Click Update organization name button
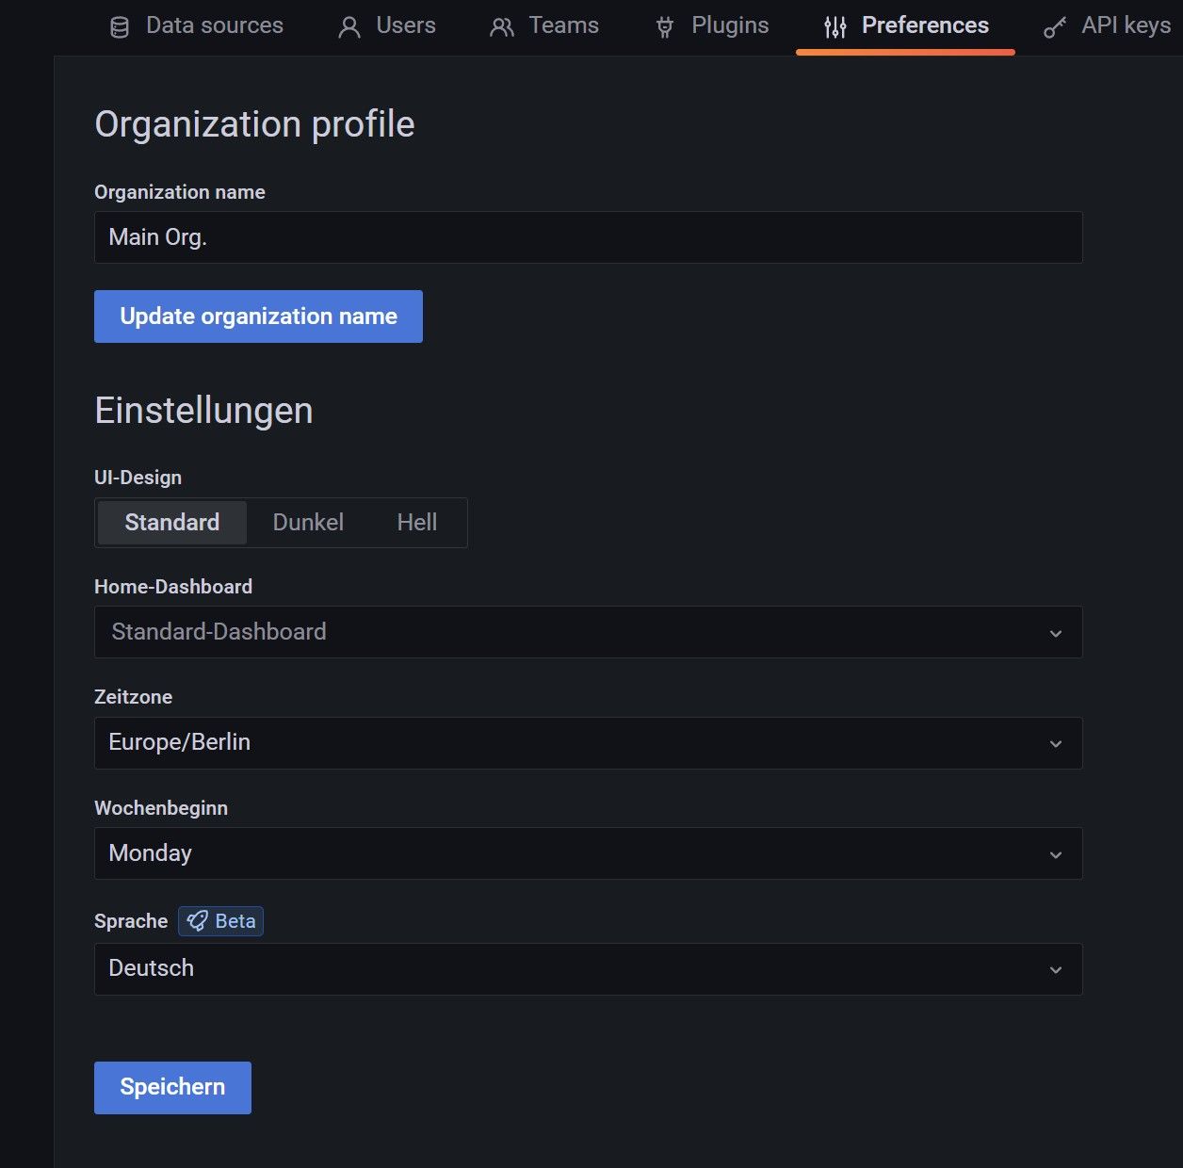1183x1168 pixels. 258,316
